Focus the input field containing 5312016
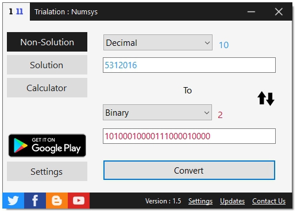297x212 pixels. [189, 65]
